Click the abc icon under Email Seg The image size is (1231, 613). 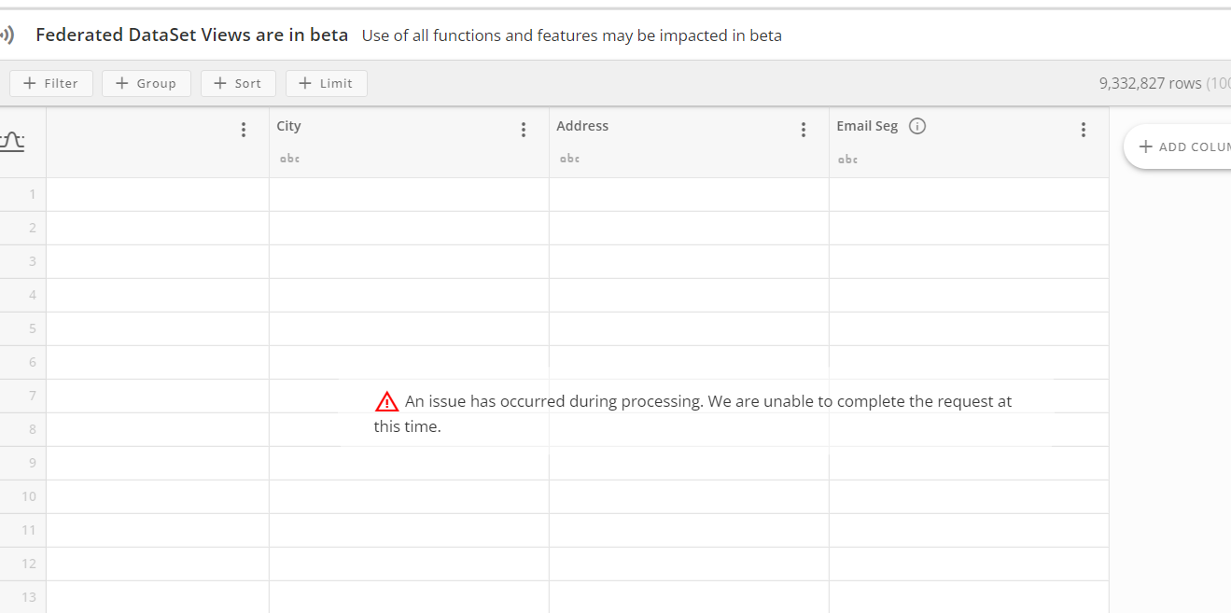point(847,158)
